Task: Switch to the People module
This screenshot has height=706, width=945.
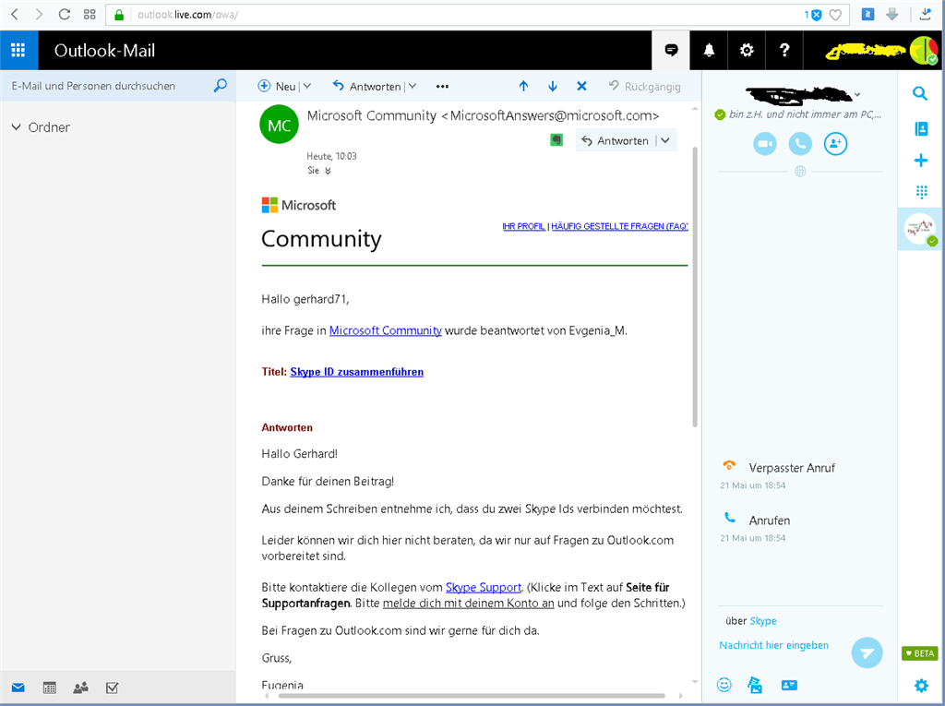Action: point(81,688)
